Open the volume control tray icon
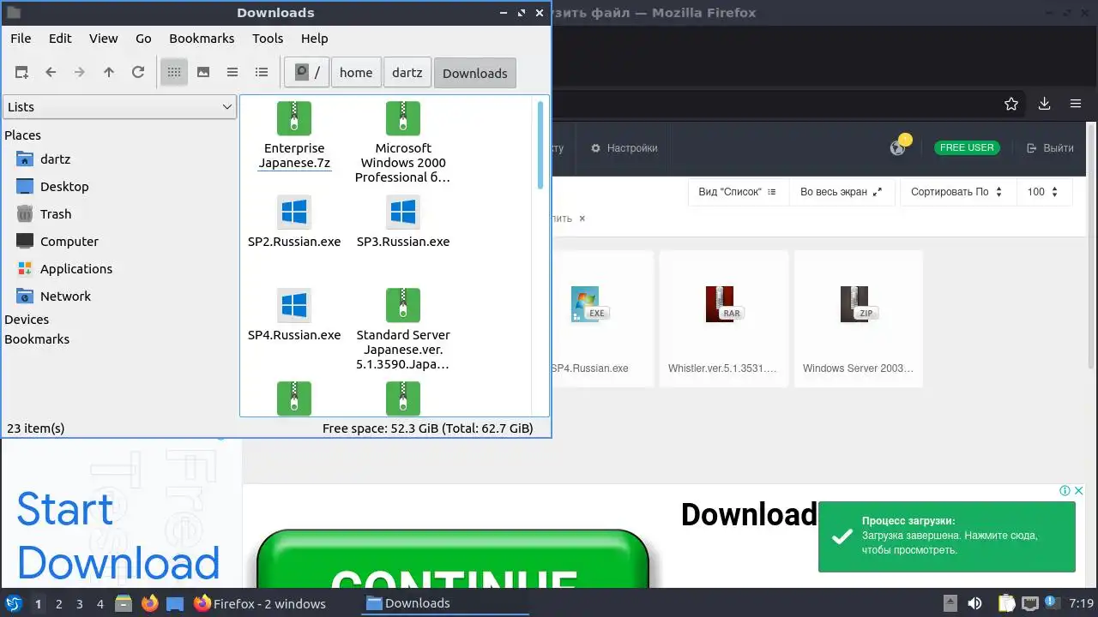This screenshot has width=1098, height=617. click(975, 603)
